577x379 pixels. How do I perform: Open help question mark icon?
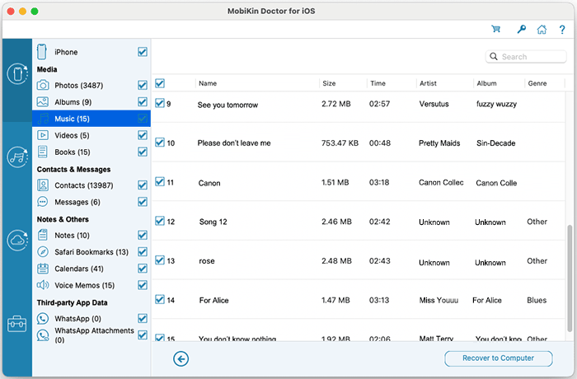point(562,30)
